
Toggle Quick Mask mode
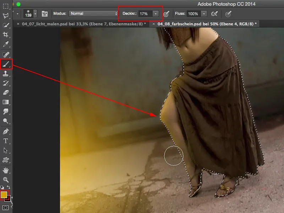point(5,208)
